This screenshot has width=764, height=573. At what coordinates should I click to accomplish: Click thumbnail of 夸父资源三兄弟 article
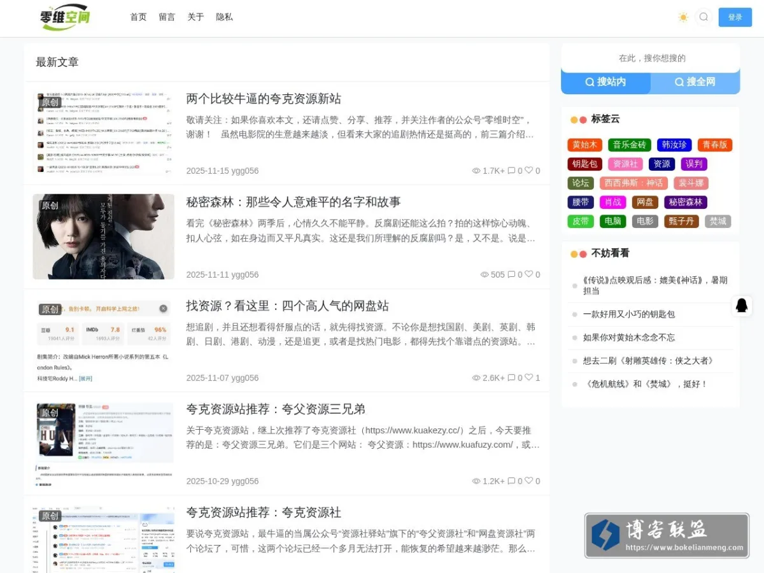click(x=103, y=444)
